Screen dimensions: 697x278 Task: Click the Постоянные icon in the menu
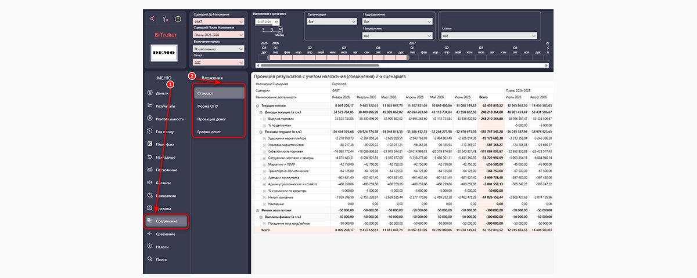[x=150, y=169]
